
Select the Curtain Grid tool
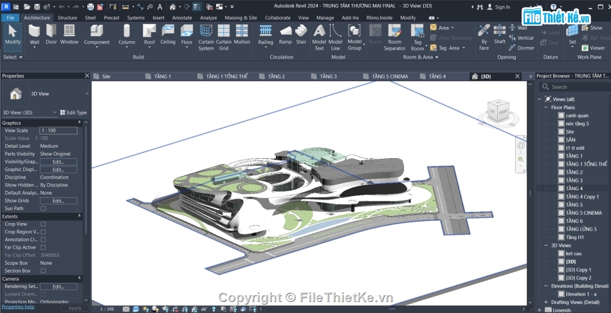[x=224, y=37]
